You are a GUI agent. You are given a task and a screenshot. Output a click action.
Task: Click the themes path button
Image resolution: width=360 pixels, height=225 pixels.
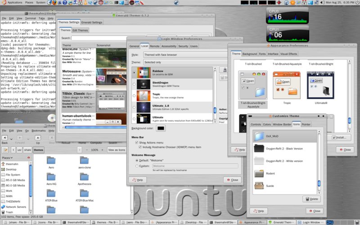point(38,150)
